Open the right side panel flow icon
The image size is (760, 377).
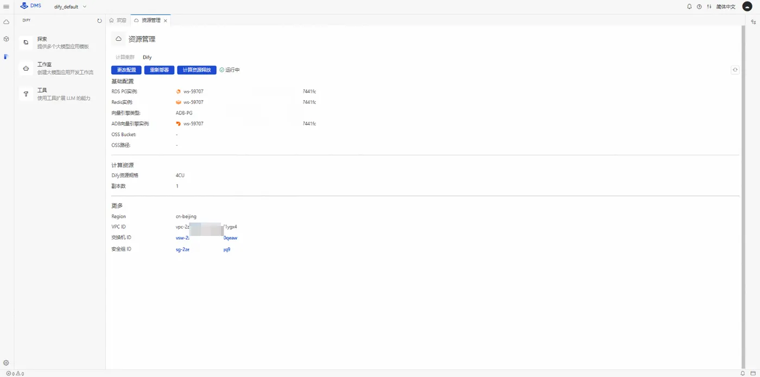753,22
